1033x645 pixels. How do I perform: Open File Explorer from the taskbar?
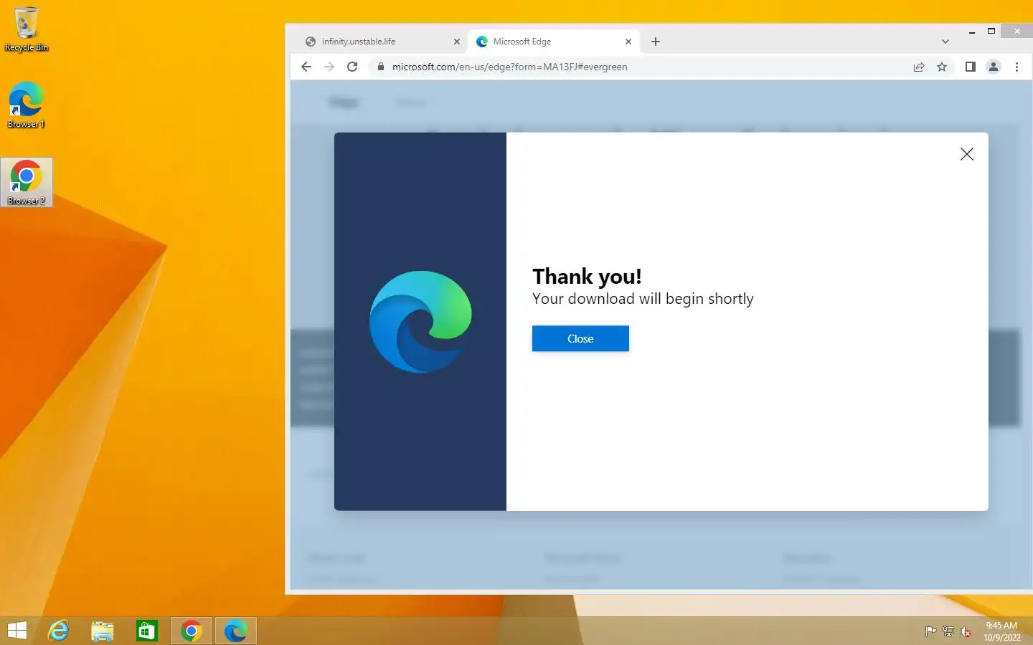tap(103, 631)
